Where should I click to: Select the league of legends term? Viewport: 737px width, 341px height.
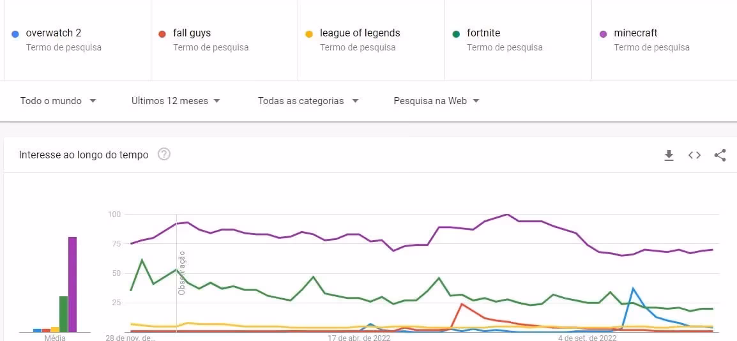point(360,33)
